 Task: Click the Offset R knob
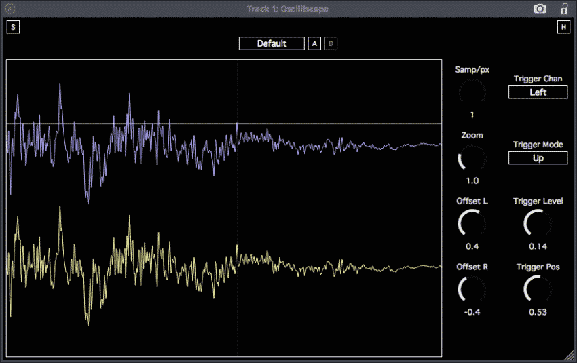(x=472, y=290)
